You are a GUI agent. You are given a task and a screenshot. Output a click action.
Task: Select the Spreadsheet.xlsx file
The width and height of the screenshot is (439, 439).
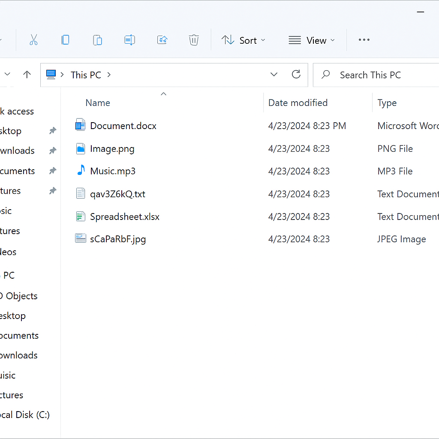(124, 217)
